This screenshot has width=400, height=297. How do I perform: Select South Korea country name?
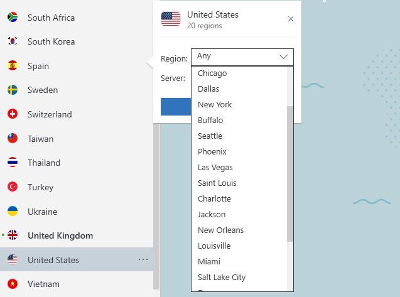51,41
